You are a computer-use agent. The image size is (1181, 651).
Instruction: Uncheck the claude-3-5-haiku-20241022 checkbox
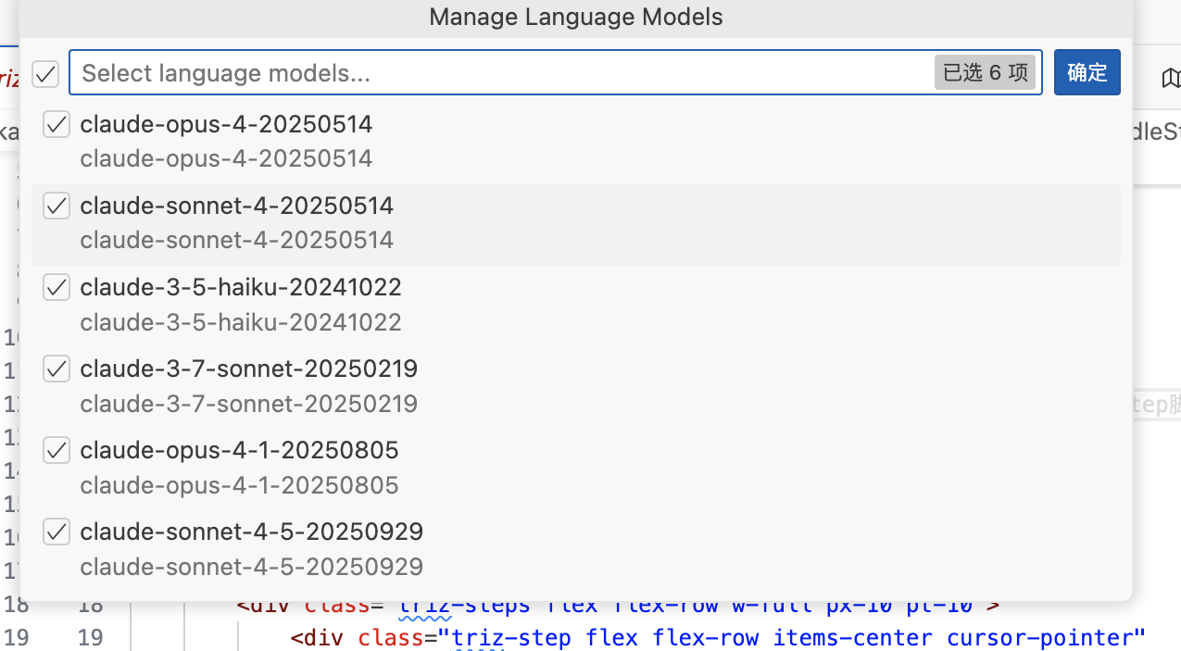coord(57,288)
